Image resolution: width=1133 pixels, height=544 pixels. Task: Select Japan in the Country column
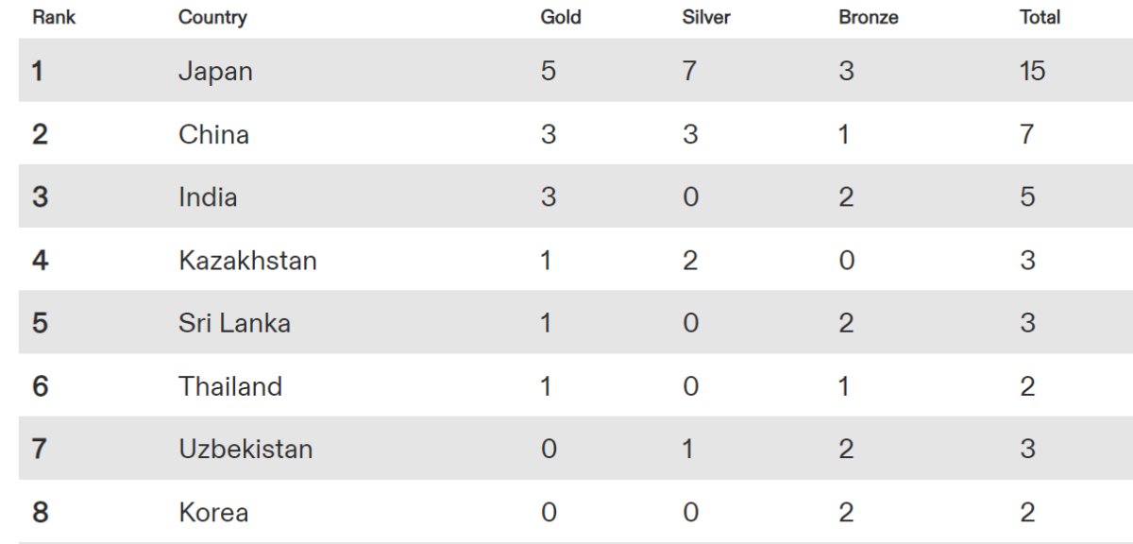click(x=215, y=71)
